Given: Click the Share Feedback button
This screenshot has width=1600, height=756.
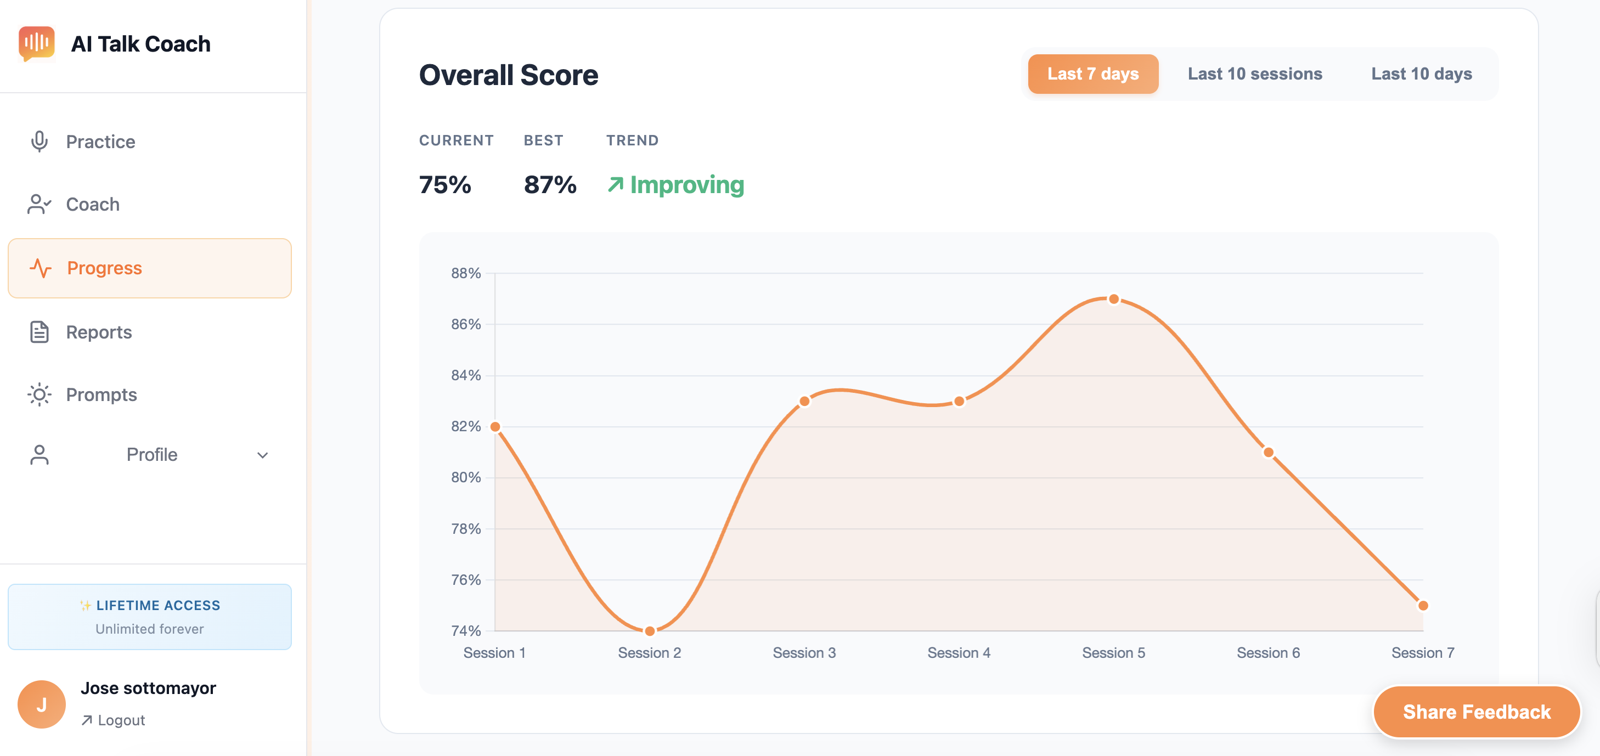Looking at the screenshot, I should tap(1477, 712).
